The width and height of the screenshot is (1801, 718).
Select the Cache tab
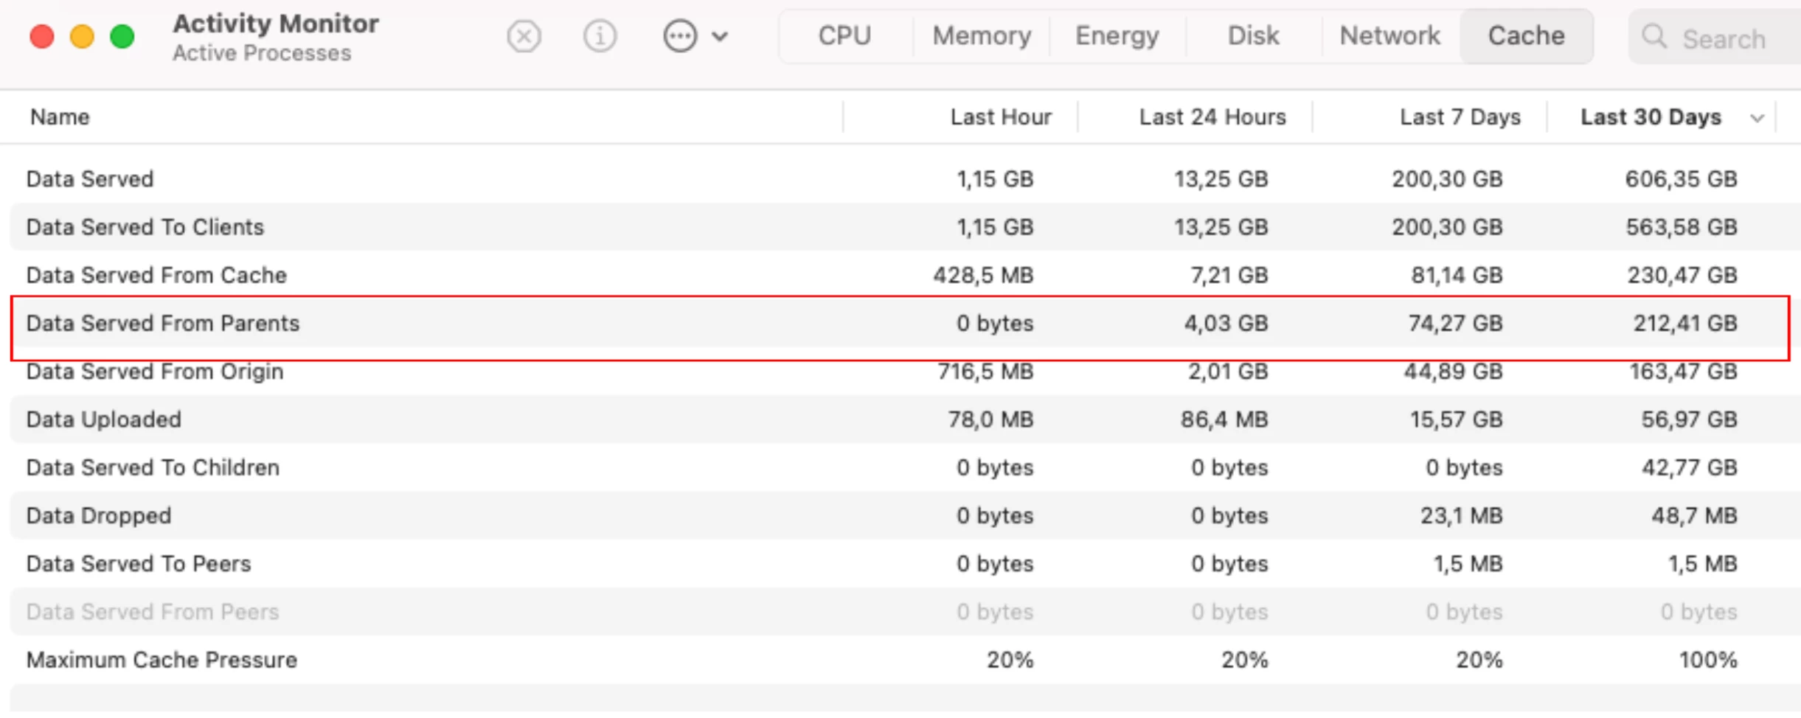point(1526,36)
